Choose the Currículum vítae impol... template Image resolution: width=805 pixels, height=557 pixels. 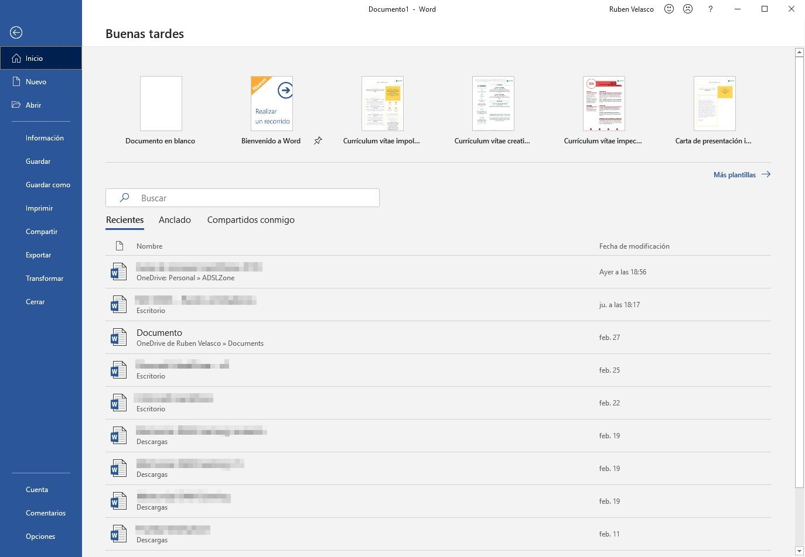coord(382,111)
